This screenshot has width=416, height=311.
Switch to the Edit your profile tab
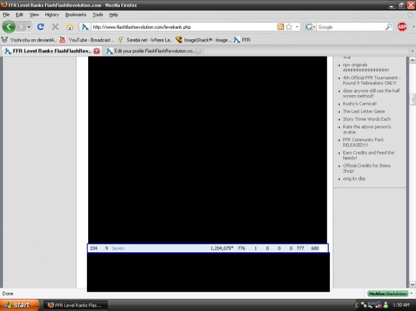pyautogui.click(x=150, y=51)
